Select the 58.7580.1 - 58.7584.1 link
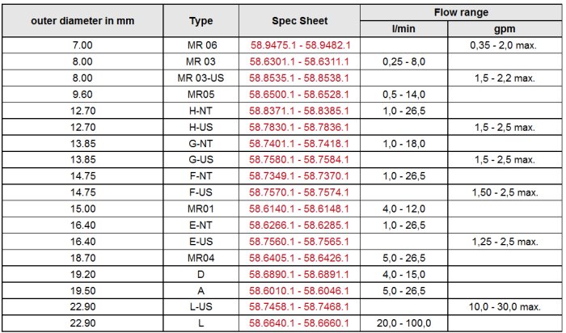 (x=299, y=160)
